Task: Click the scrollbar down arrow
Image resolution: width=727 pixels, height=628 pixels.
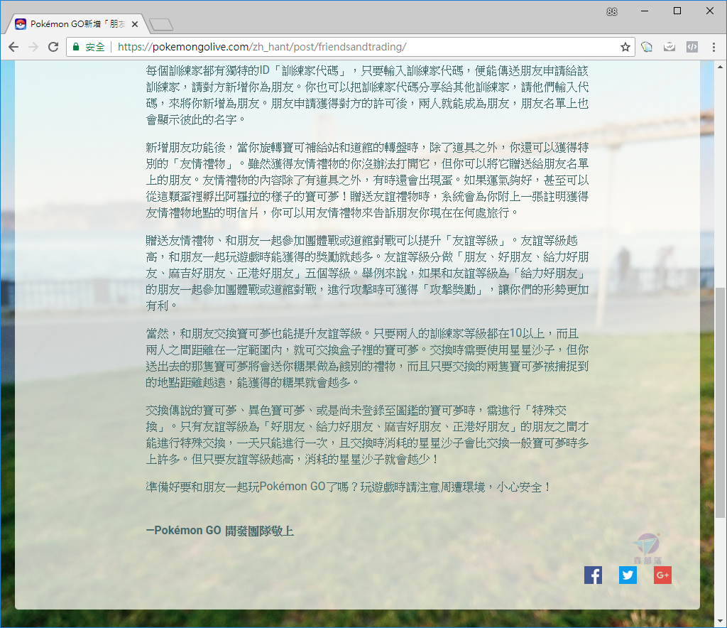Action: (x=720, y=621)
